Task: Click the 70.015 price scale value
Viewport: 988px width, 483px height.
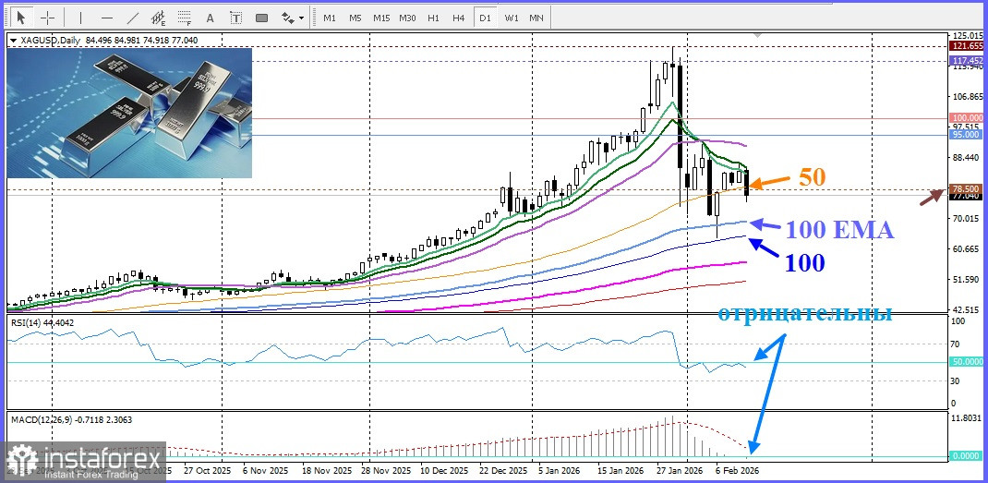Action: pos(967,218)
